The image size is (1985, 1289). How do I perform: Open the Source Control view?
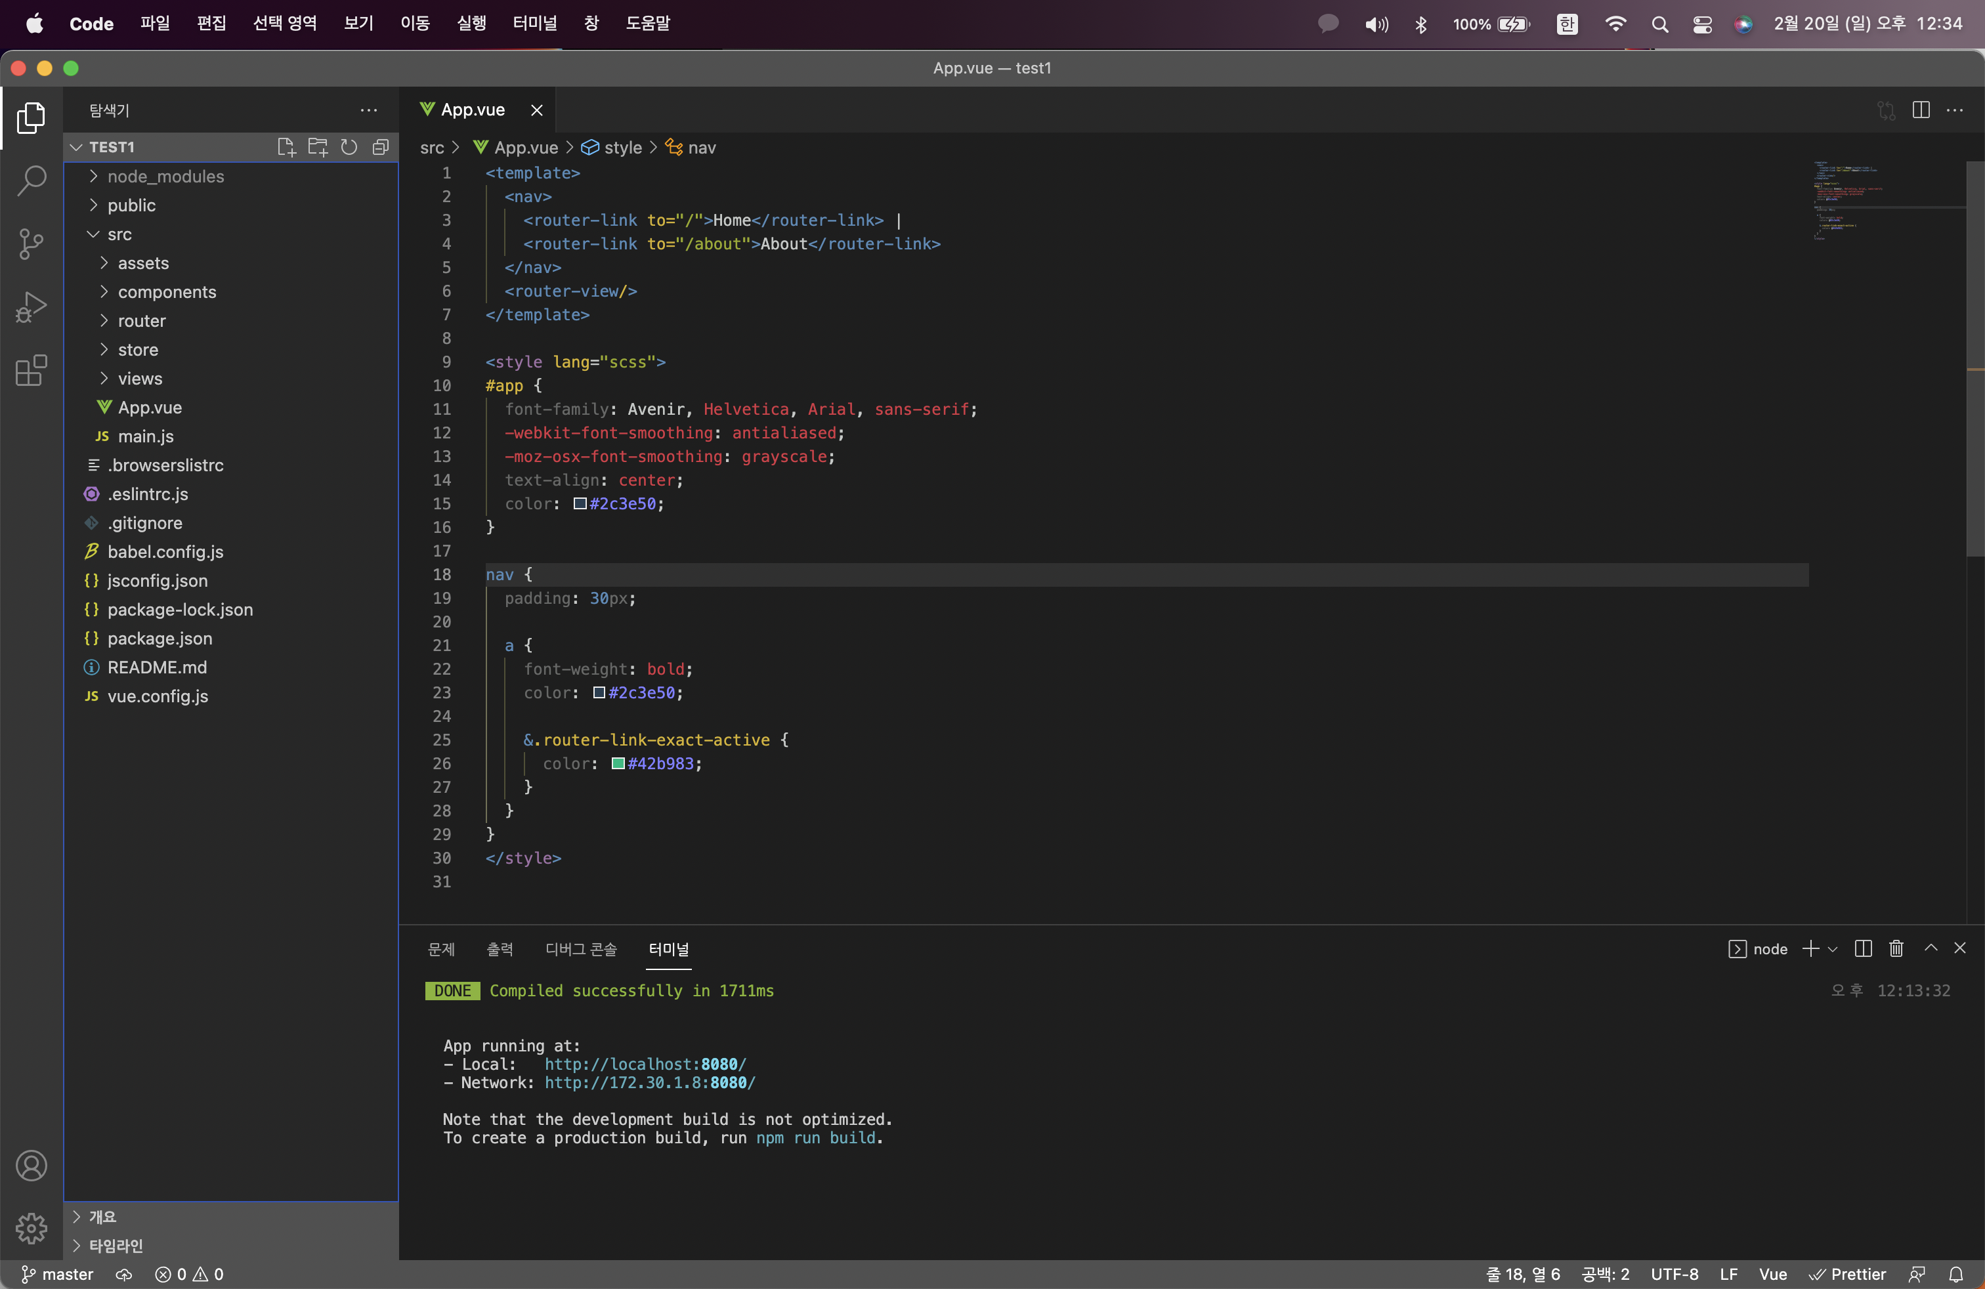click(31, 243)
